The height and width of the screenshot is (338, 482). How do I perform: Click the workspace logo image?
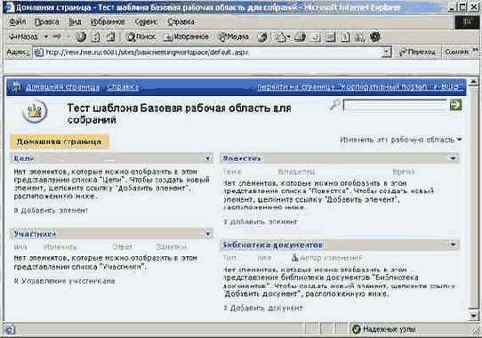click(35, 111)
